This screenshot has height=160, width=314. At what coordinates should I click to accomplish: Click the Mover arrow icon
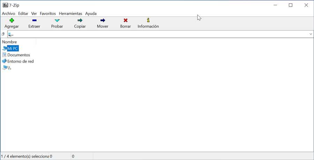[x=103, y=20]
